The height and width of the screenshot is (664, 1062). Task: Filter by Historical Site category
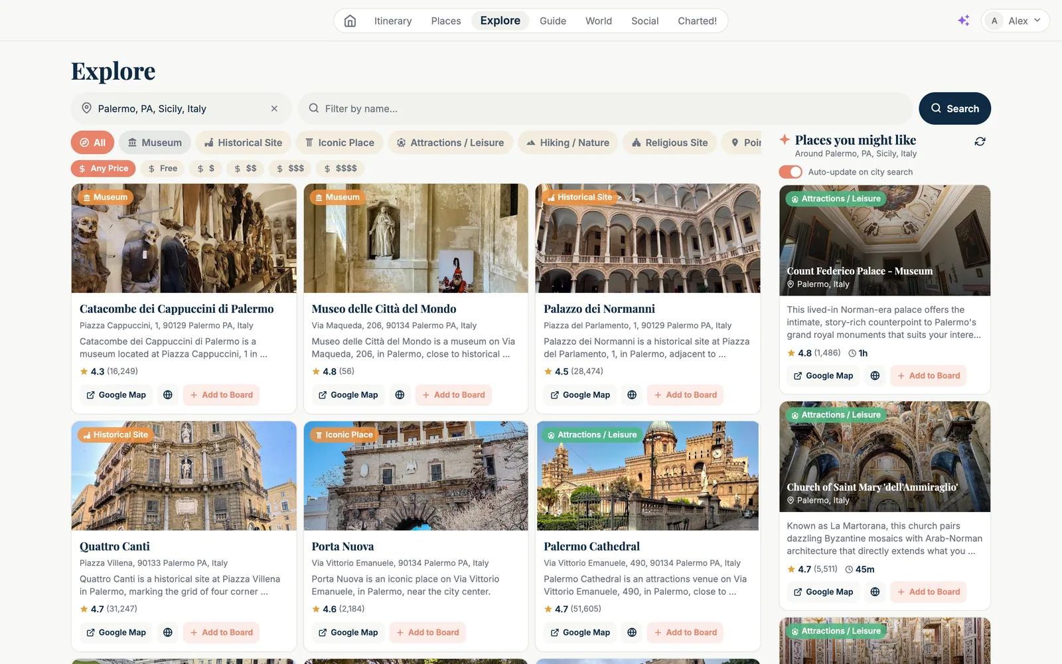(244, 143)
